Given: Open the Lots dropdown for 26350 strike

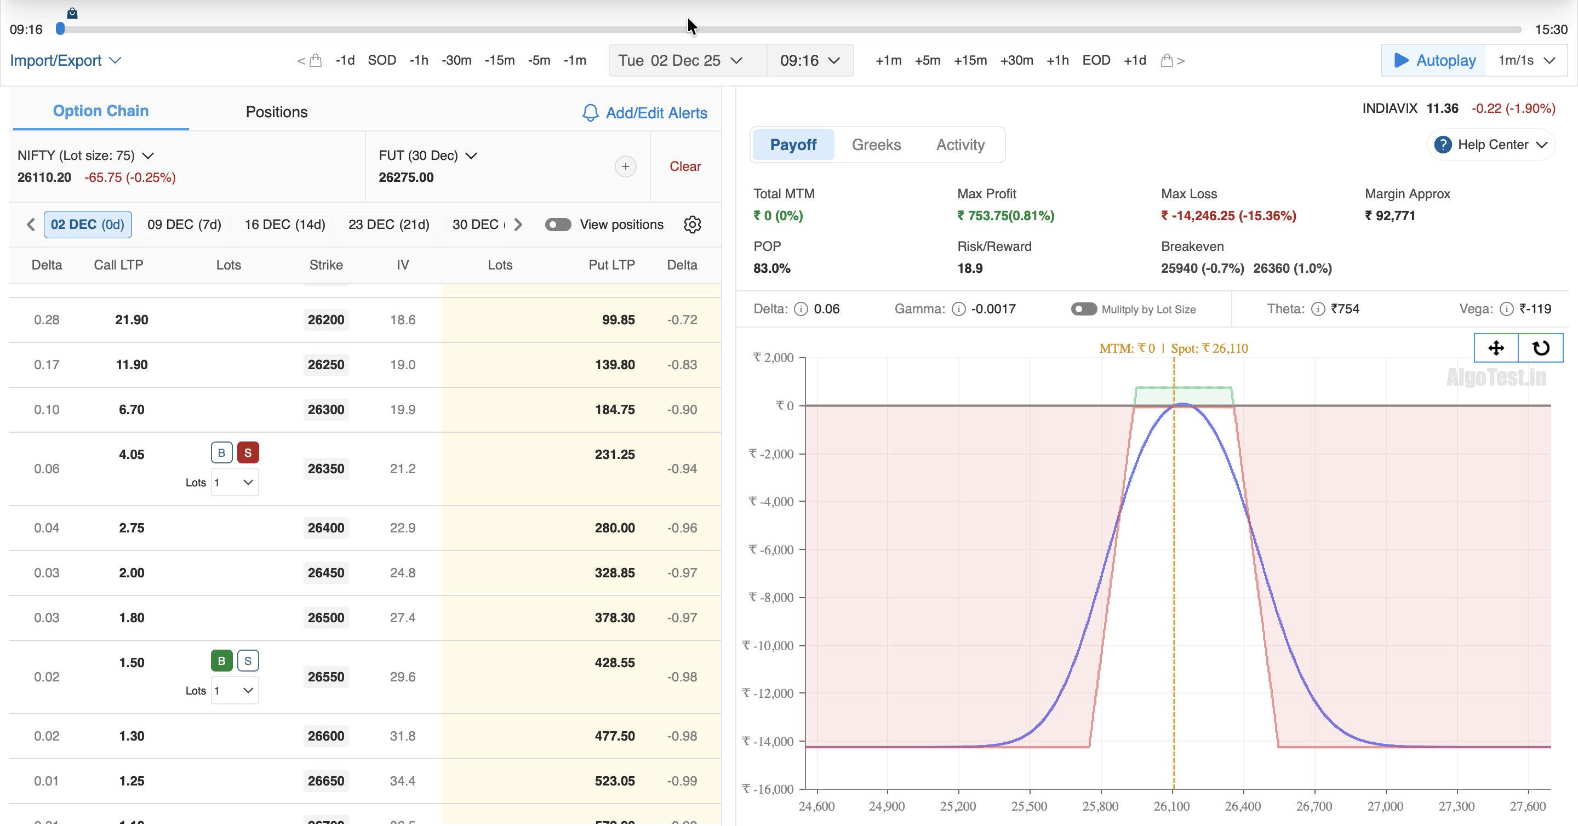Looking at the screenshot, I should pos(235,483).
